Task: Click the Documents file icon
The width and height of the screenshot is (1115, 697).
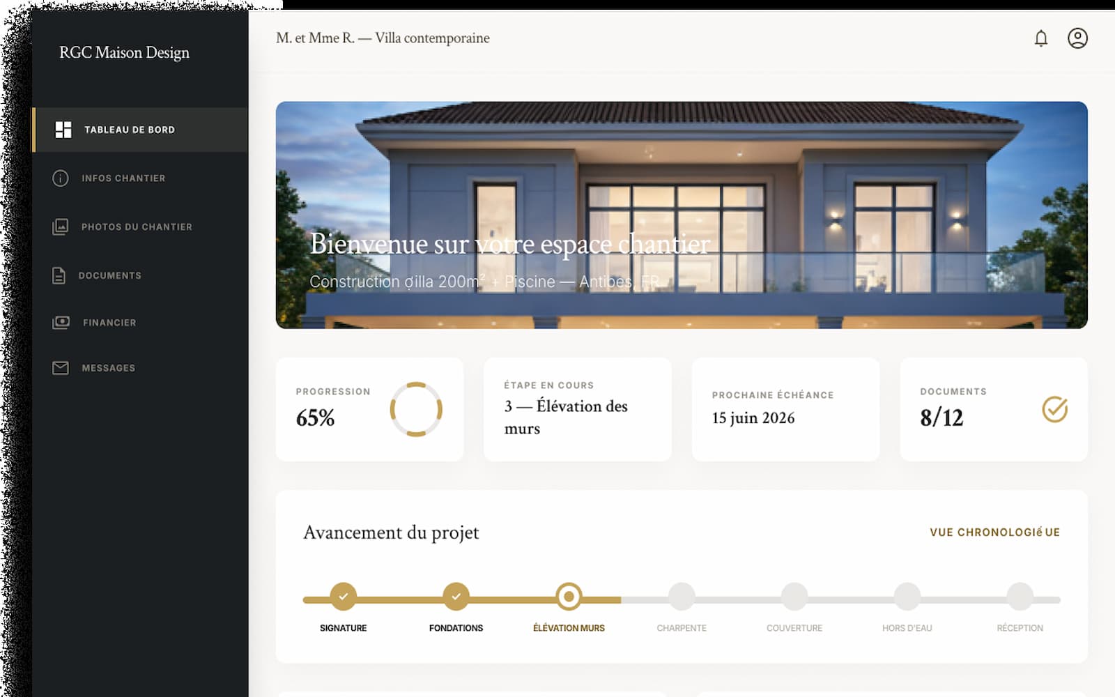Action: 59,275
